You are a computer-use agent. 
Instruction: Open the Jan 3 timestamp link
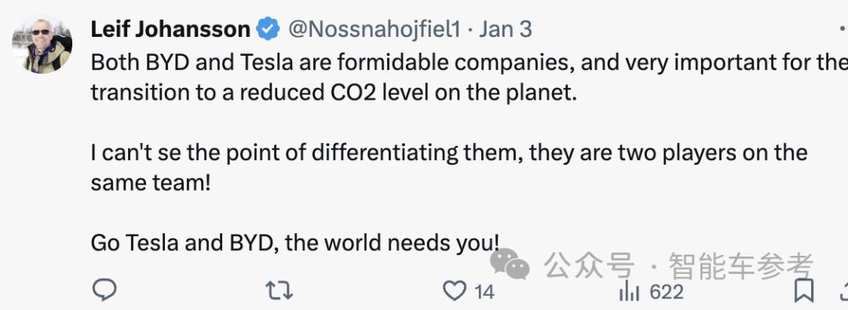[x=505, y=29]
